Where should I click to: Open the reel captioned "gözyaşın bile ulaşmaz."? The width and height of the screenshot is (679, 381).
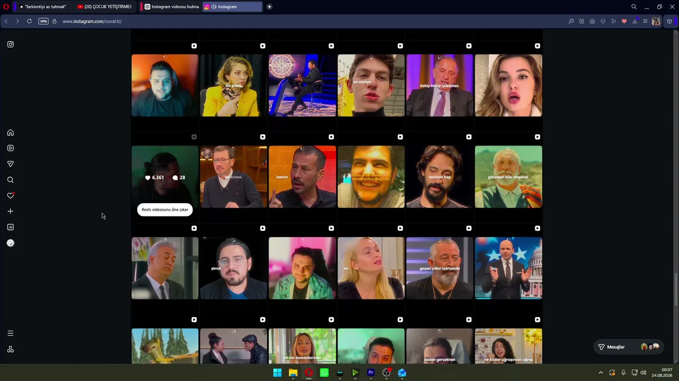click(508, 177)
